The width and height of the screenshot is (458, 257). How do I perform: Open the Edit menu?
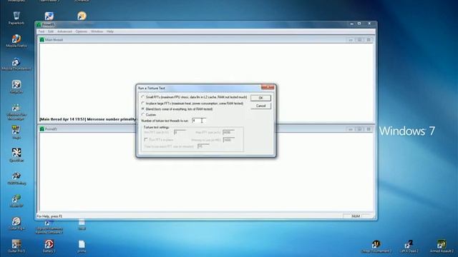(x=51, y=31)
